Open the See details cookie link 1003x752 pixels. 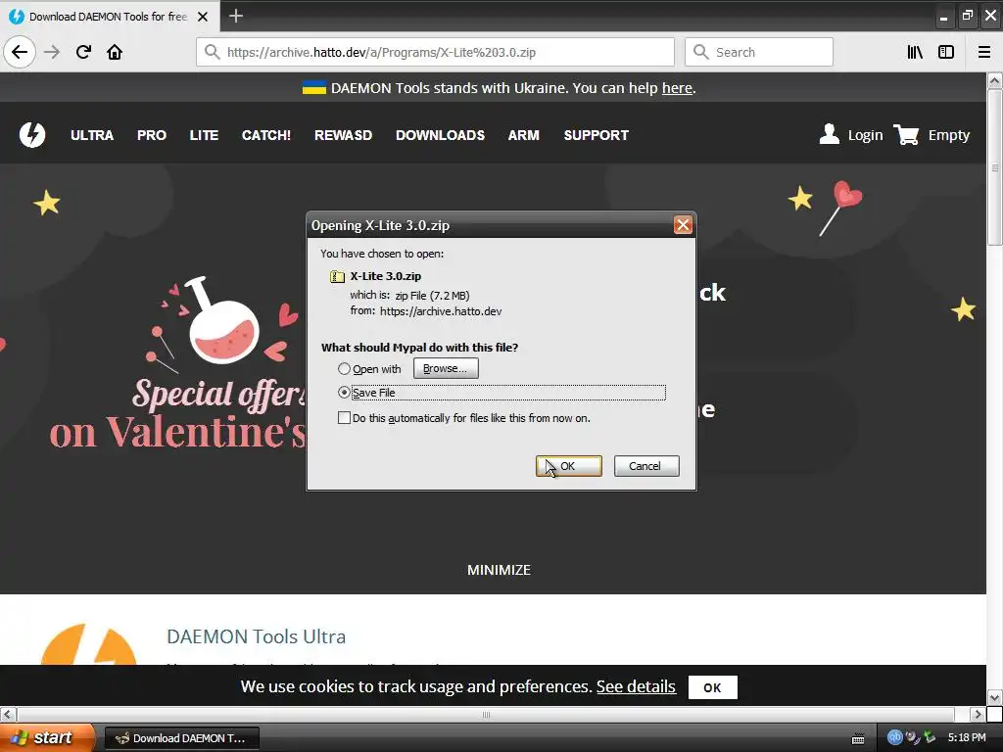pos(636,686)
